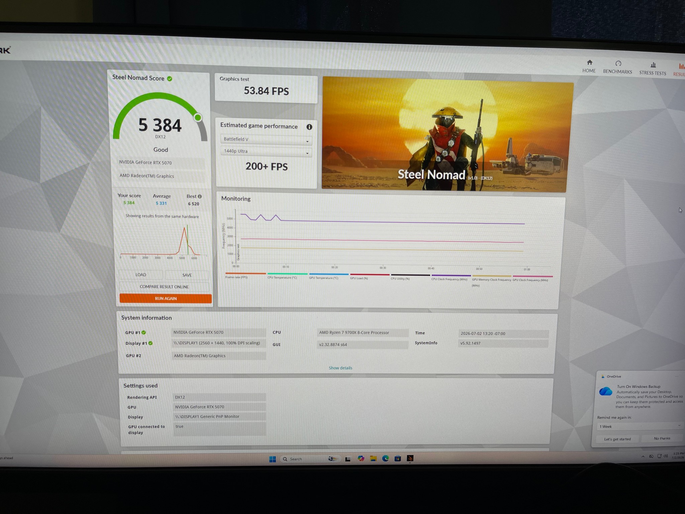The image size is (685, 514).
Task: Click the DISPLAY1 Generic PnP Monitor field
Action: (220, 417)
